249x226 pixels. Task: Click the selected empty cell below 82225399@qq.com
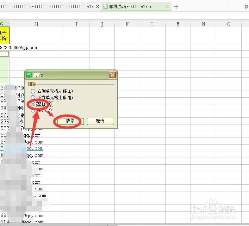[4, 54]
